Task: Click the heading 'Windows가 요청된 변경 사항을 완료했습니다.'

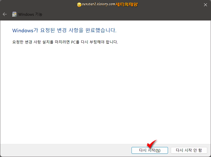Action: [x=64, y=30]
